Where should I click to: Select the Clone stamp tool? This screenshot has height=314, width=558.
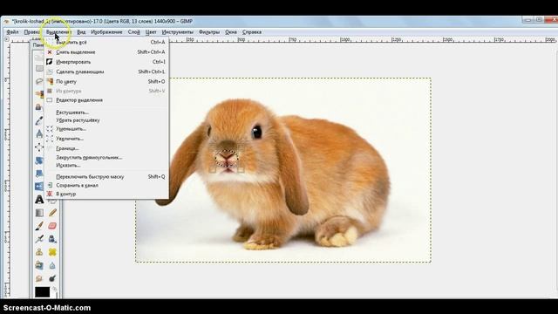pyautogui.click(x=39, y=252)
